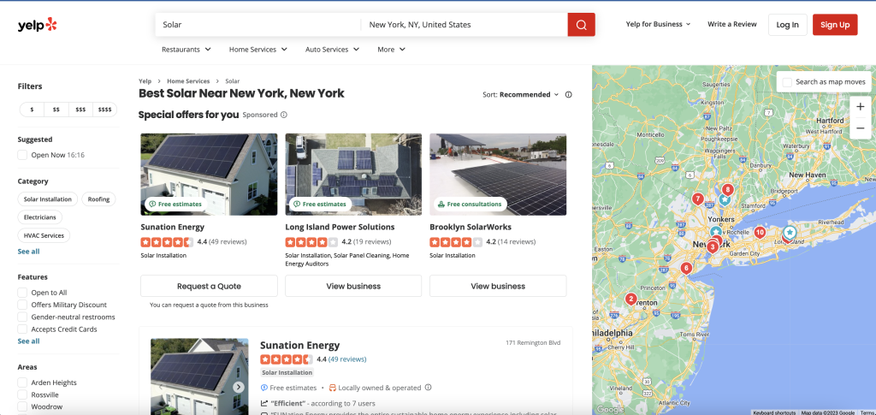
Task: Click the Solar search input field
Action: tap(258, 25)
